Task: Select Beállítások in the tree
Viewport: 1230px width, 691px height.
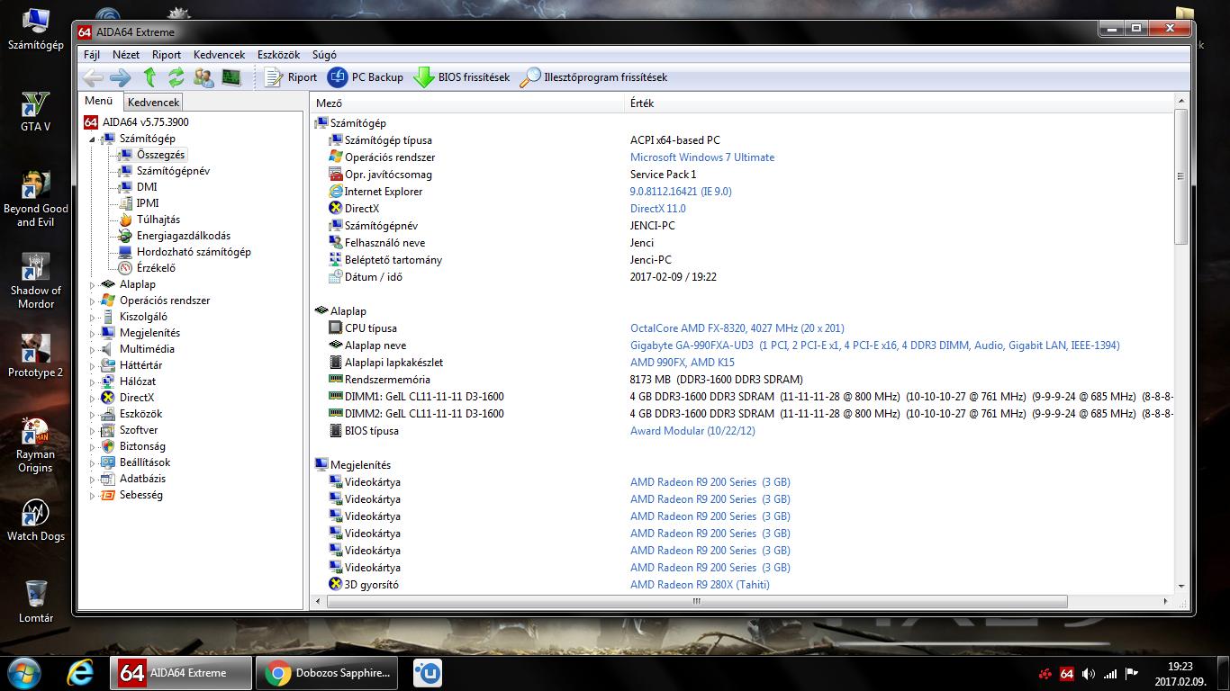Action: 144,462
